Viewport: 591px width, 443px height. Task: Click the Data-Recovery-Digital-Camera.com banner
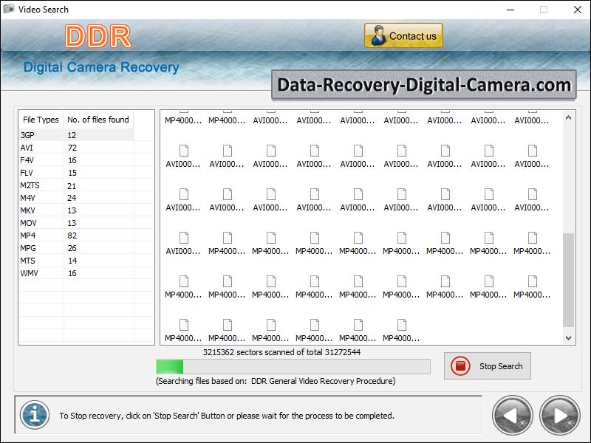coord(424,85)
